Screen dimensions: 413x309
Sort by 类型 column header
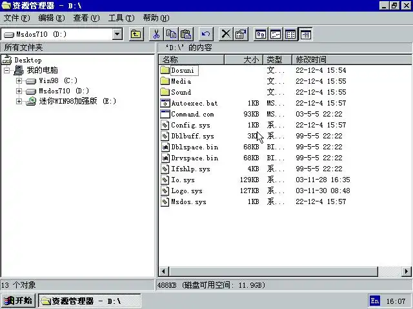277,60
